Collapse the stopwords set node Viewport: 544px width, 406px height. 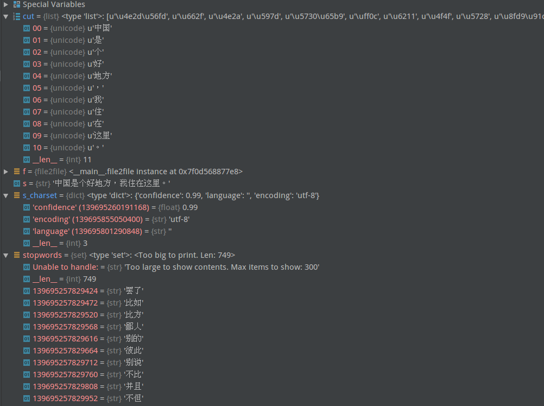(5, 255)
